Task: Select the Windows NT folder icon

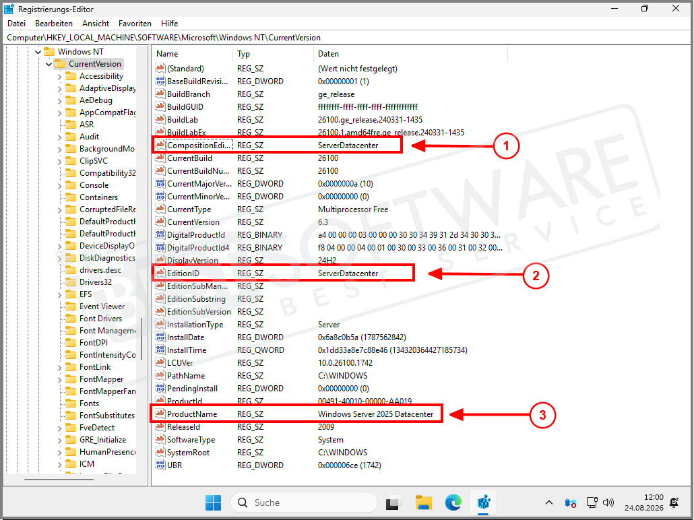Action: click(x=49, y=52)
